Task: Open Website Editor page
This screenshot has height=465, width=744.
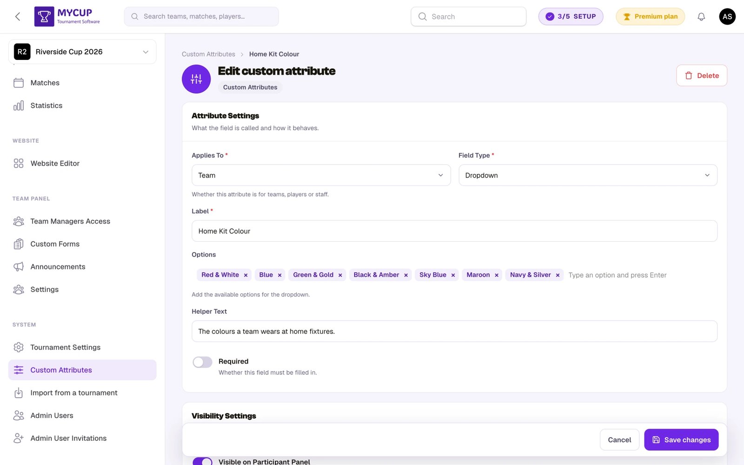Action: (x=82, y=163)
